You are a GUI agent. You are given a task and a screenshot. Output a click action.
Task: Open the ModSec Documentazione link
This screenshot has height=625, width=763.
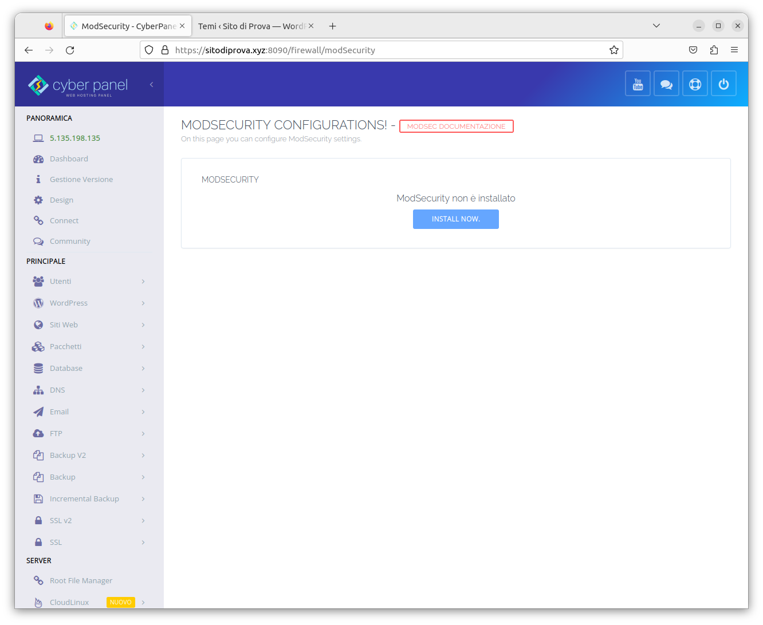coord(457,126)
